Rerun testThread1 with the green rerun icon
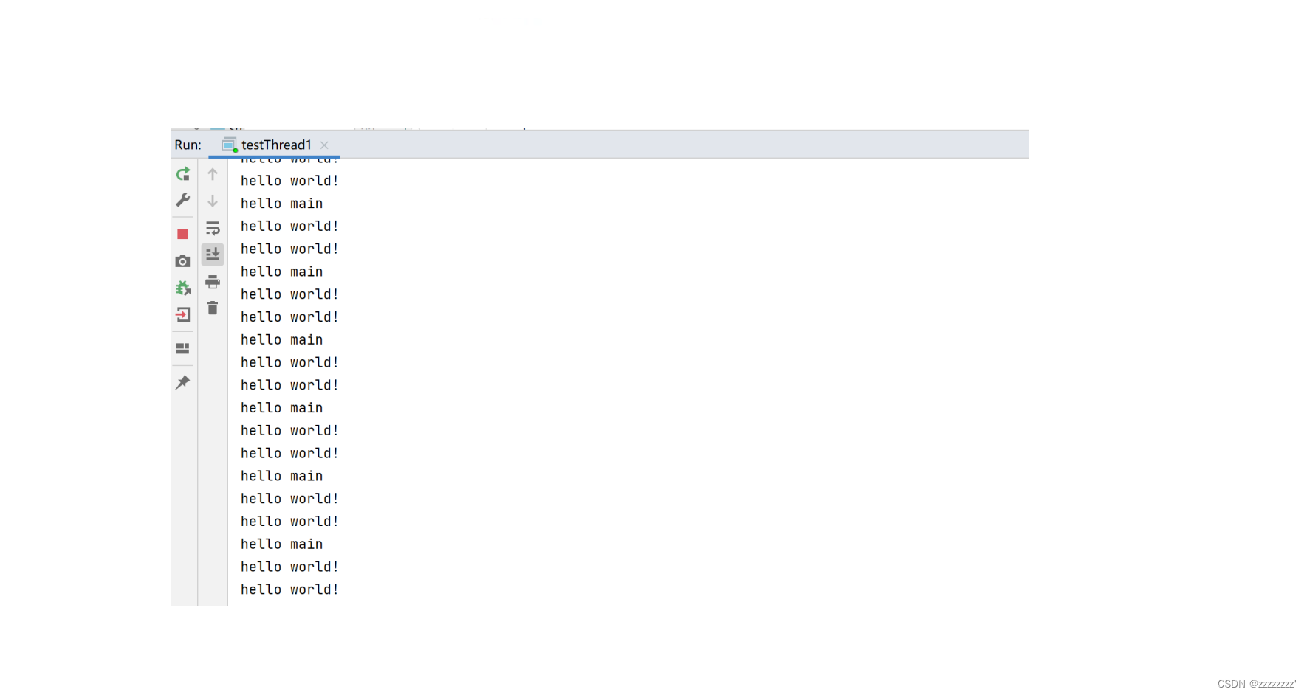 [183, 174]
